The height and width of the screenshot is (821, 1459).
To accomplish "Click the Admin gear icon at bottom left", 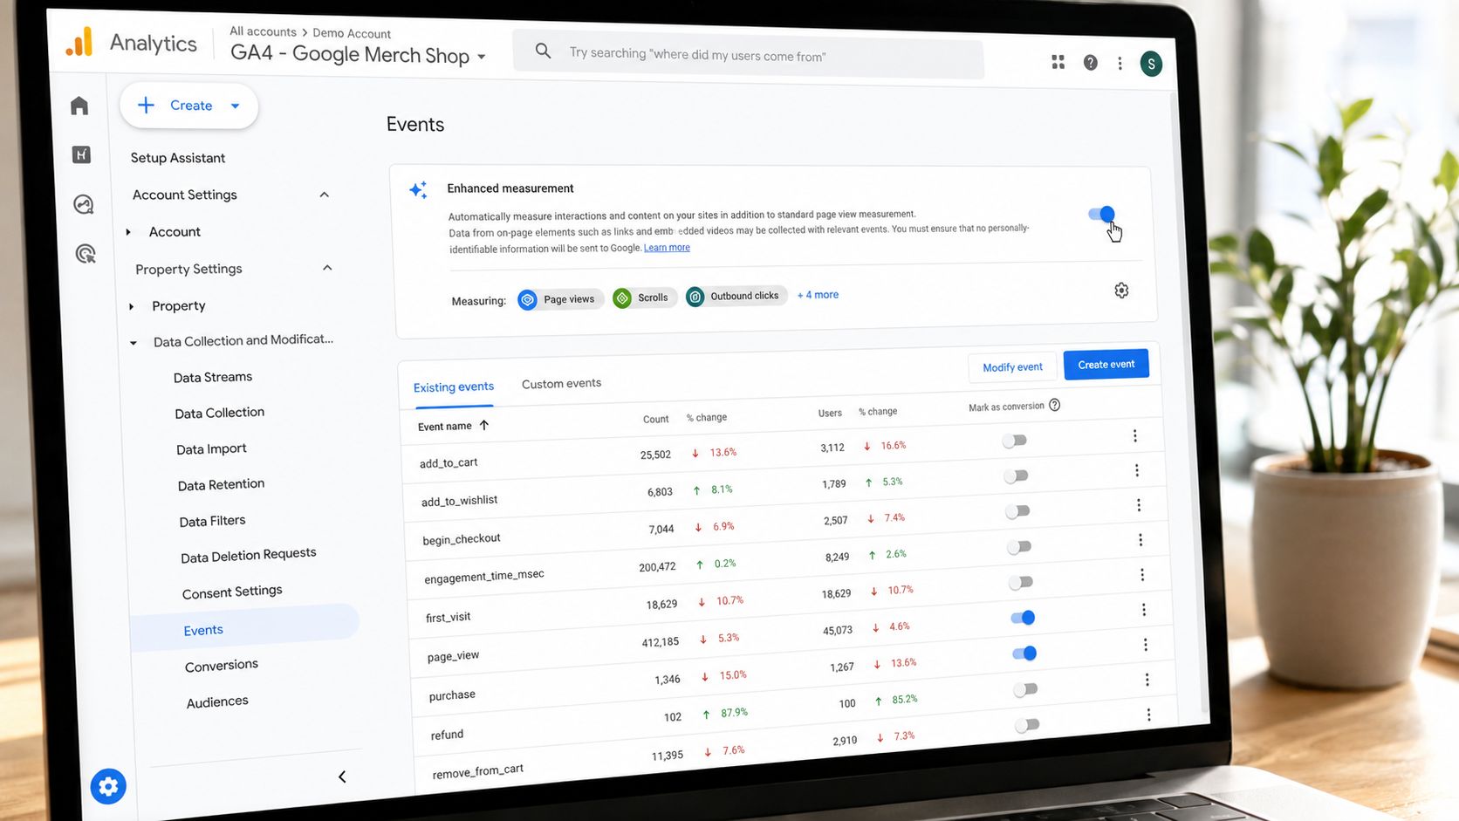I will 108,786.
